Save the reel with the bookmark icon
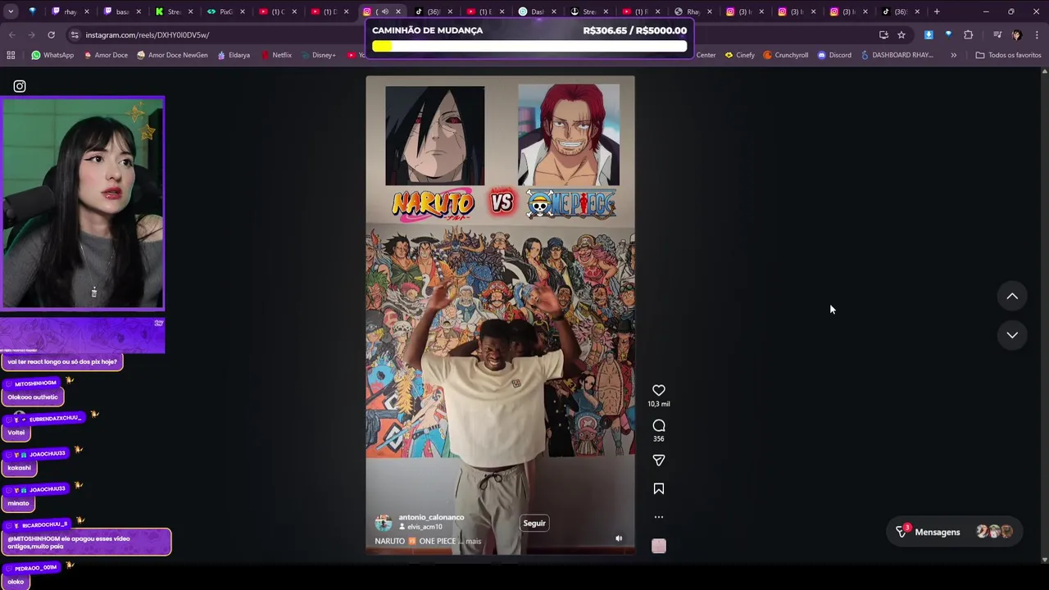Screen dimensions: 1049x590 coord(659,489)
